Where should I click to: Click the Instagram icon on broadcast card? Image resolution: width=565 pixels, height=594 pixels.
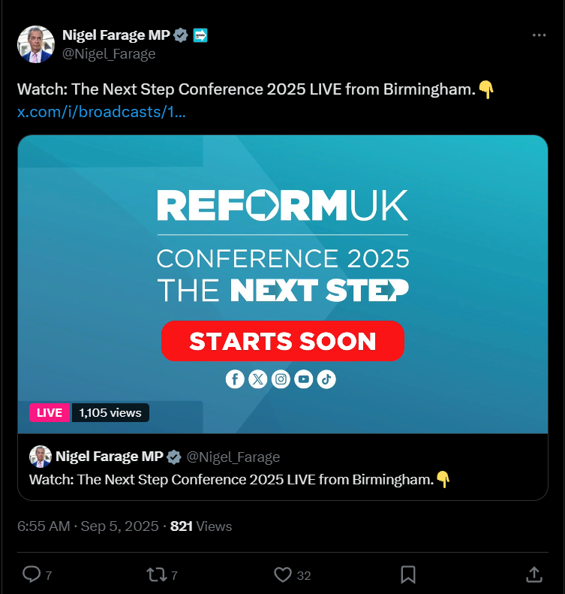point(281,378)
